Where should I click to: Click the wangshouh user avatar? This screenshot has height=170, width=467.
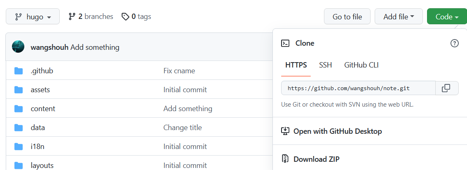click(x=18, y=47)
